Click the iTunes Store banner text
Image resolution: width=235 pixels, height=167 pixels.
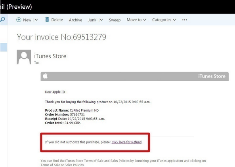point(212,76)
